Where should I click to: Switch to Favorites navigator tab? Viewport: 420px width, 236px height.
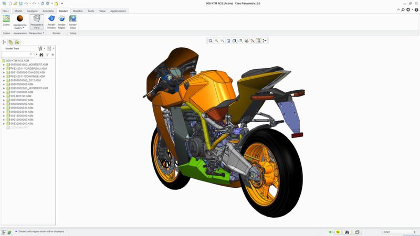point(17,42)
